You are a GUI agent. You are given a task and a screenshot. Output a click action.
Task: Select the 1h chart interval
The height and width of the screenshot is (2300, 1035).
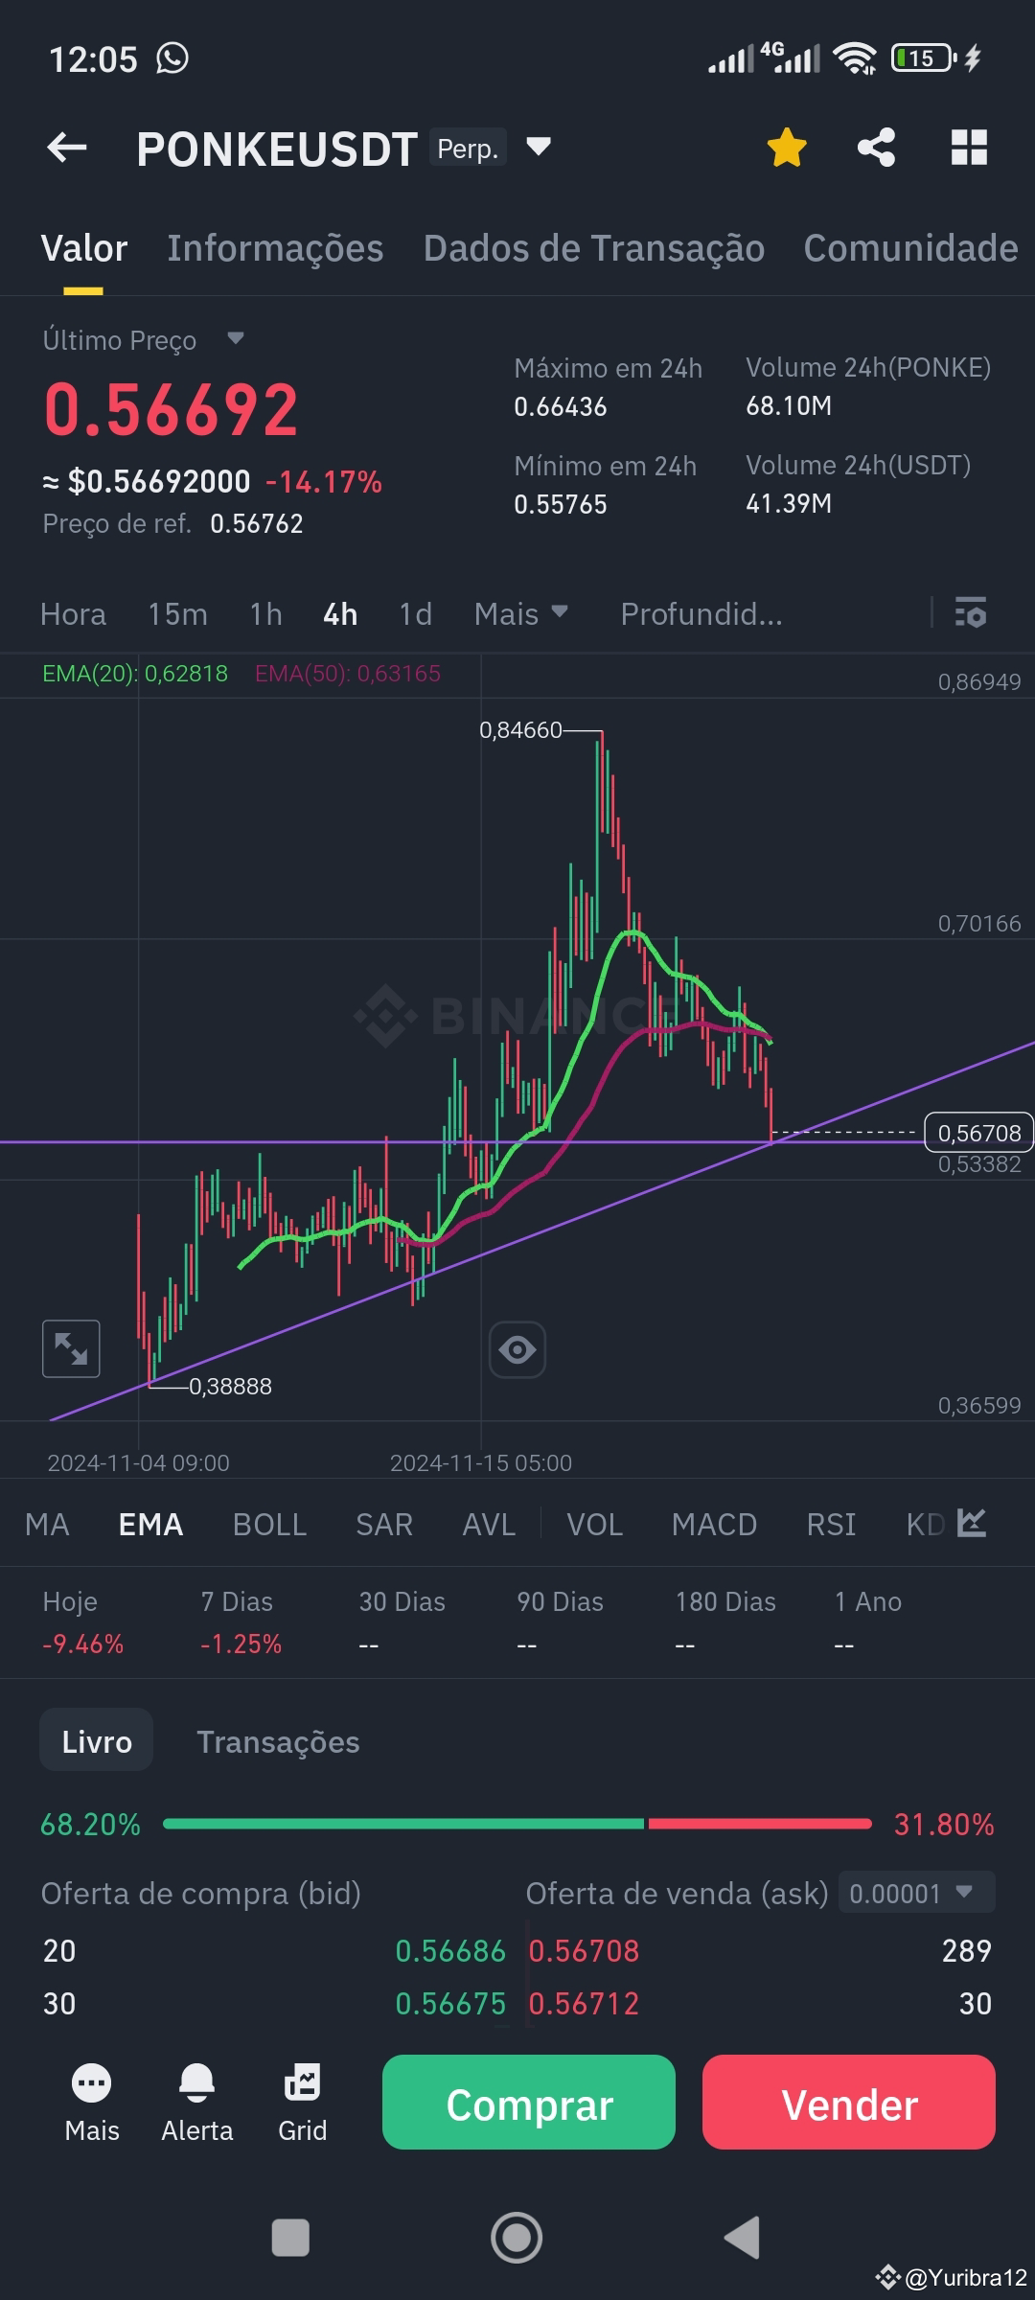[x=265, y=614]
